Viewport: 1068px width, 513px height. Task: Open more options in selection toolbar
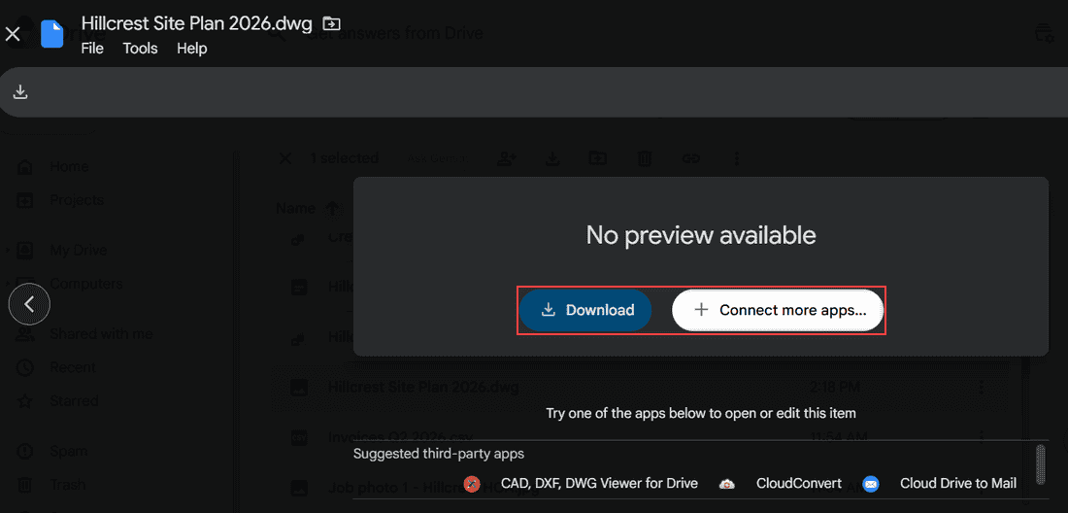[x=736, y=158]
